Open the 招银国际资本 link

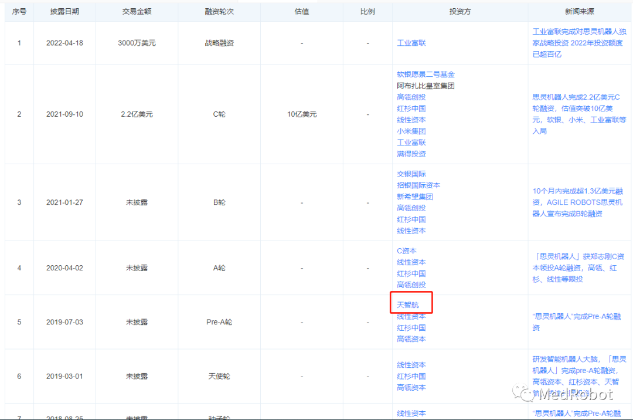pos(419,185)
